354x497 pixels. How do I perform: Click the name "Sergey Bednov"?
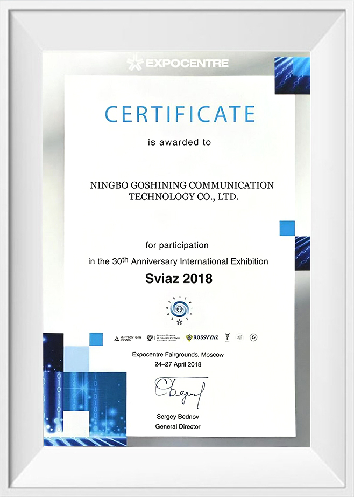pos(178,417)
